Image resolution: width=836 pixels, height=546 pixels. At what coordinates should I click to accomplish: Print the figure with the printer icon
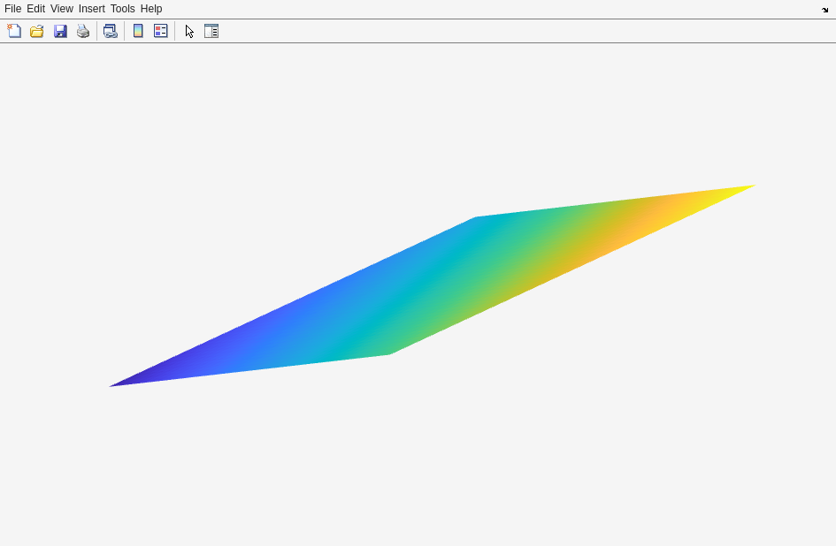(83, 31)
